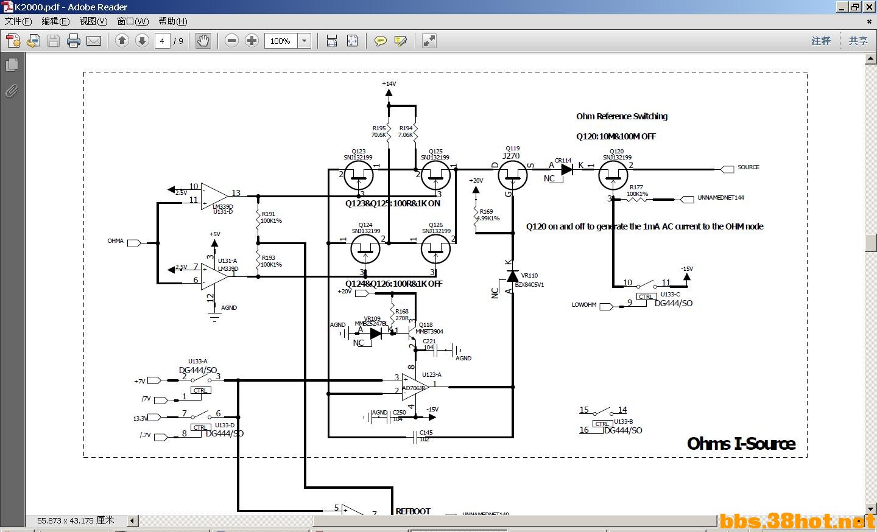Click the email envelope icon
The width and height of the screenshot is (877, 532).
(x=94, y=41)
